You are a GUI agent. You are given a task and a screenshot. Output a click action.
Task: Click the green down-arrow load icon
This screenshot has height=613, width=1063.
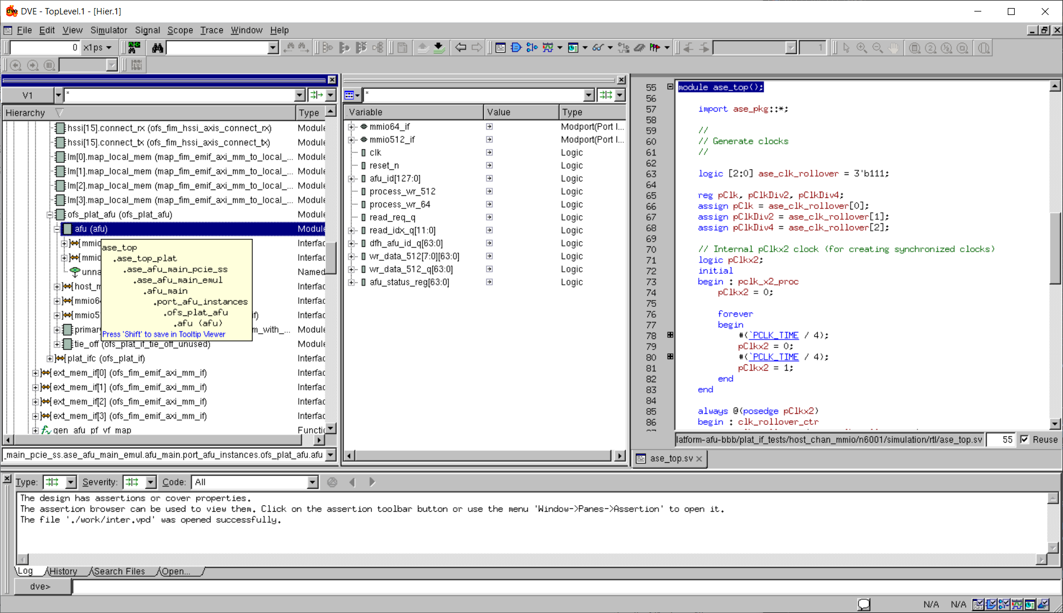click(x=439, y=48)
